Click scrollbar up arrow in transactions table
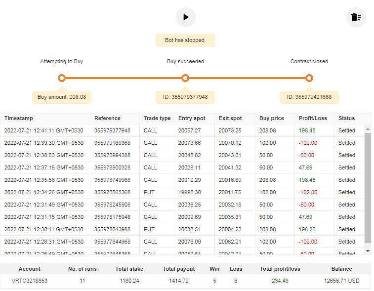Screen dimensions: 374x291 pyautogui.click(x=367, y=128)
